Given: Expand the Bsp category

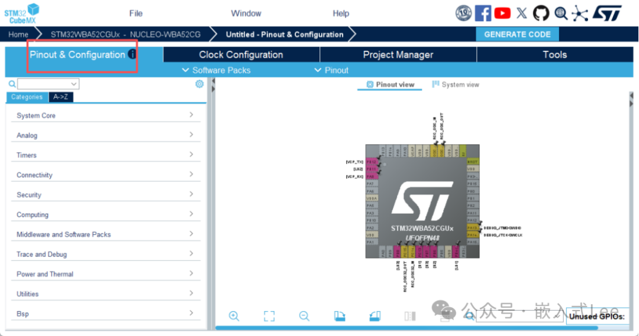Looking at the screenshot, I should (x=105, y=314).
